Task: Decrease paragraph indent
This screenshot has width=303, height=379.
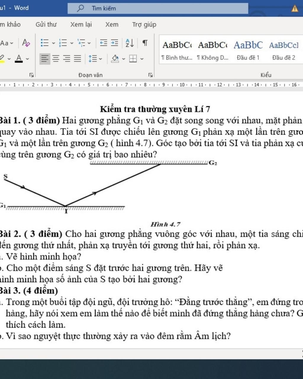Action: pyautogui.click(x=103, y=43)
